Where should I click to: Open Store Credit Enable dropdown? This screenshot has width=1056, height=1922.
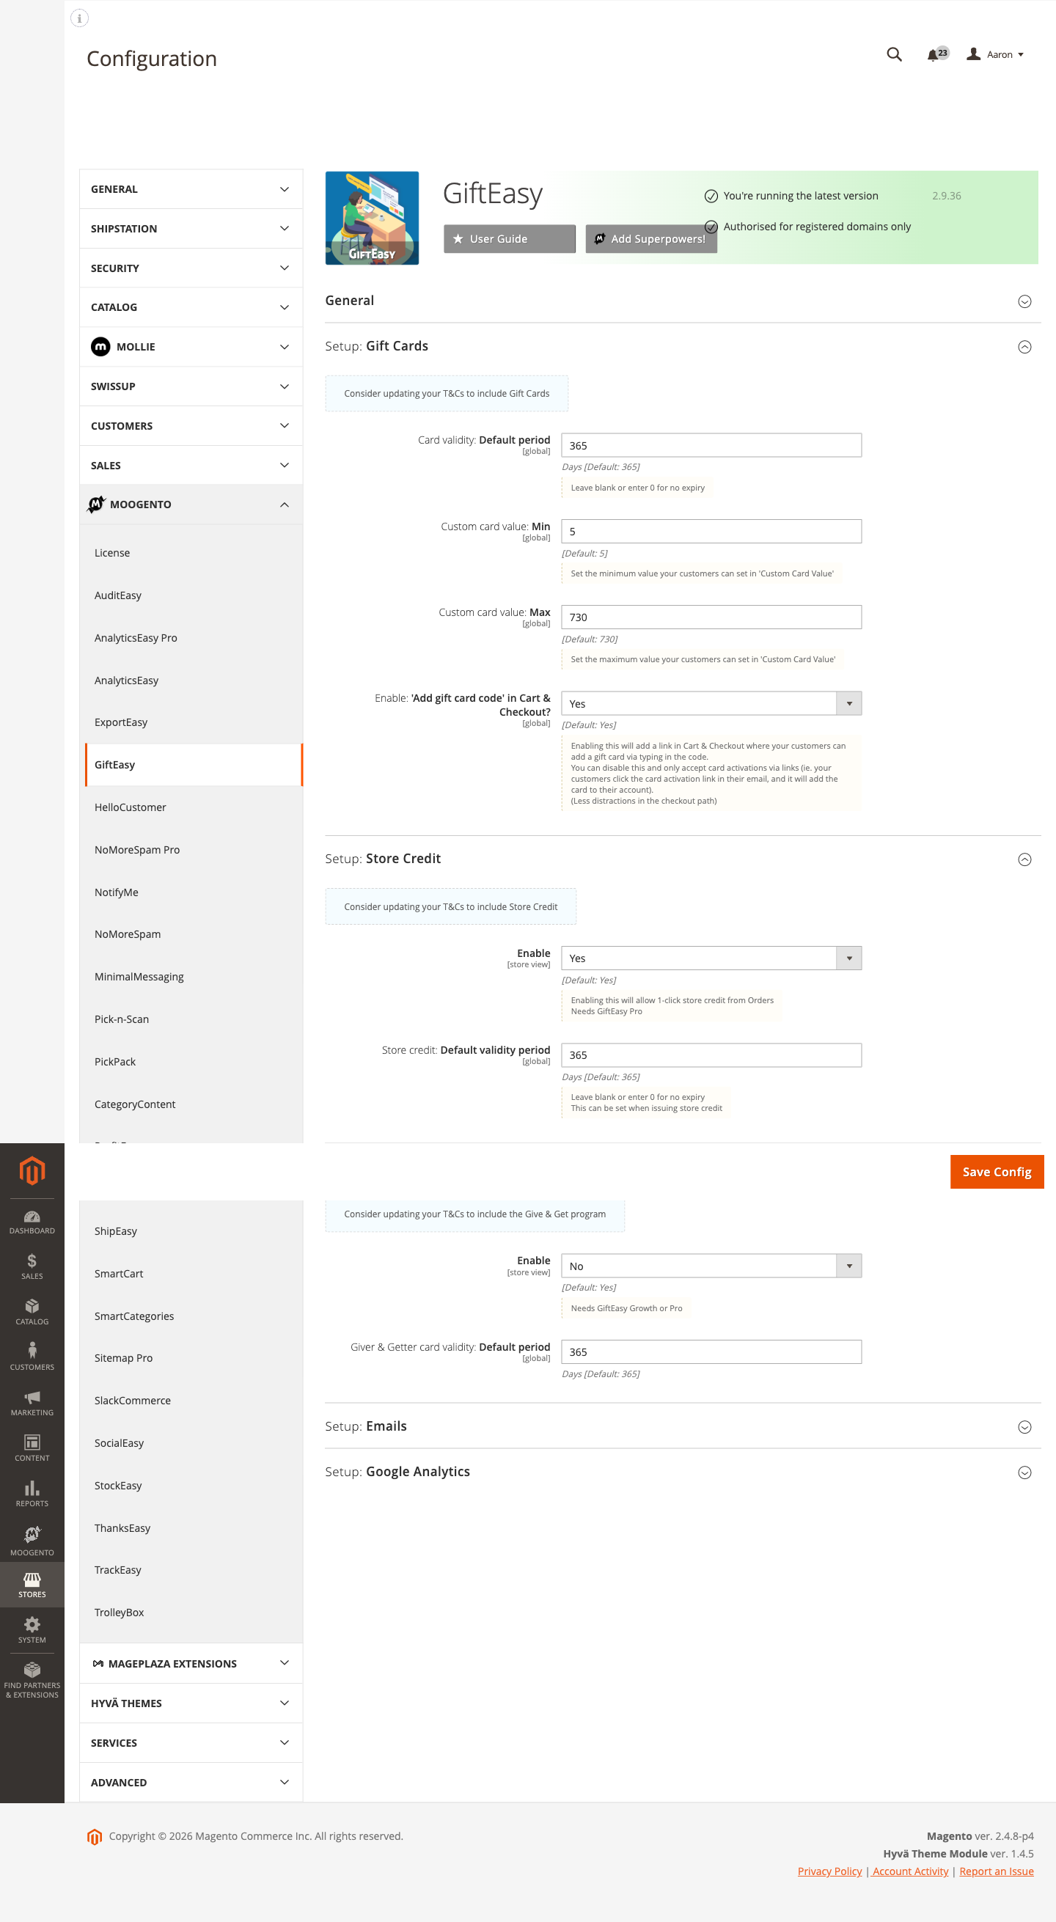[711, 958]
